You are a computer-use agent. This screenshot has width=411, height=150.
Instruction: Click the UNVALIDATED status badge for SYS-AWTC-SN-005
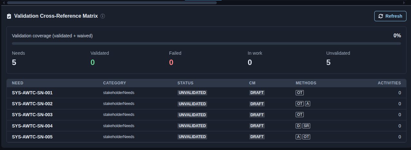point(192,137)
